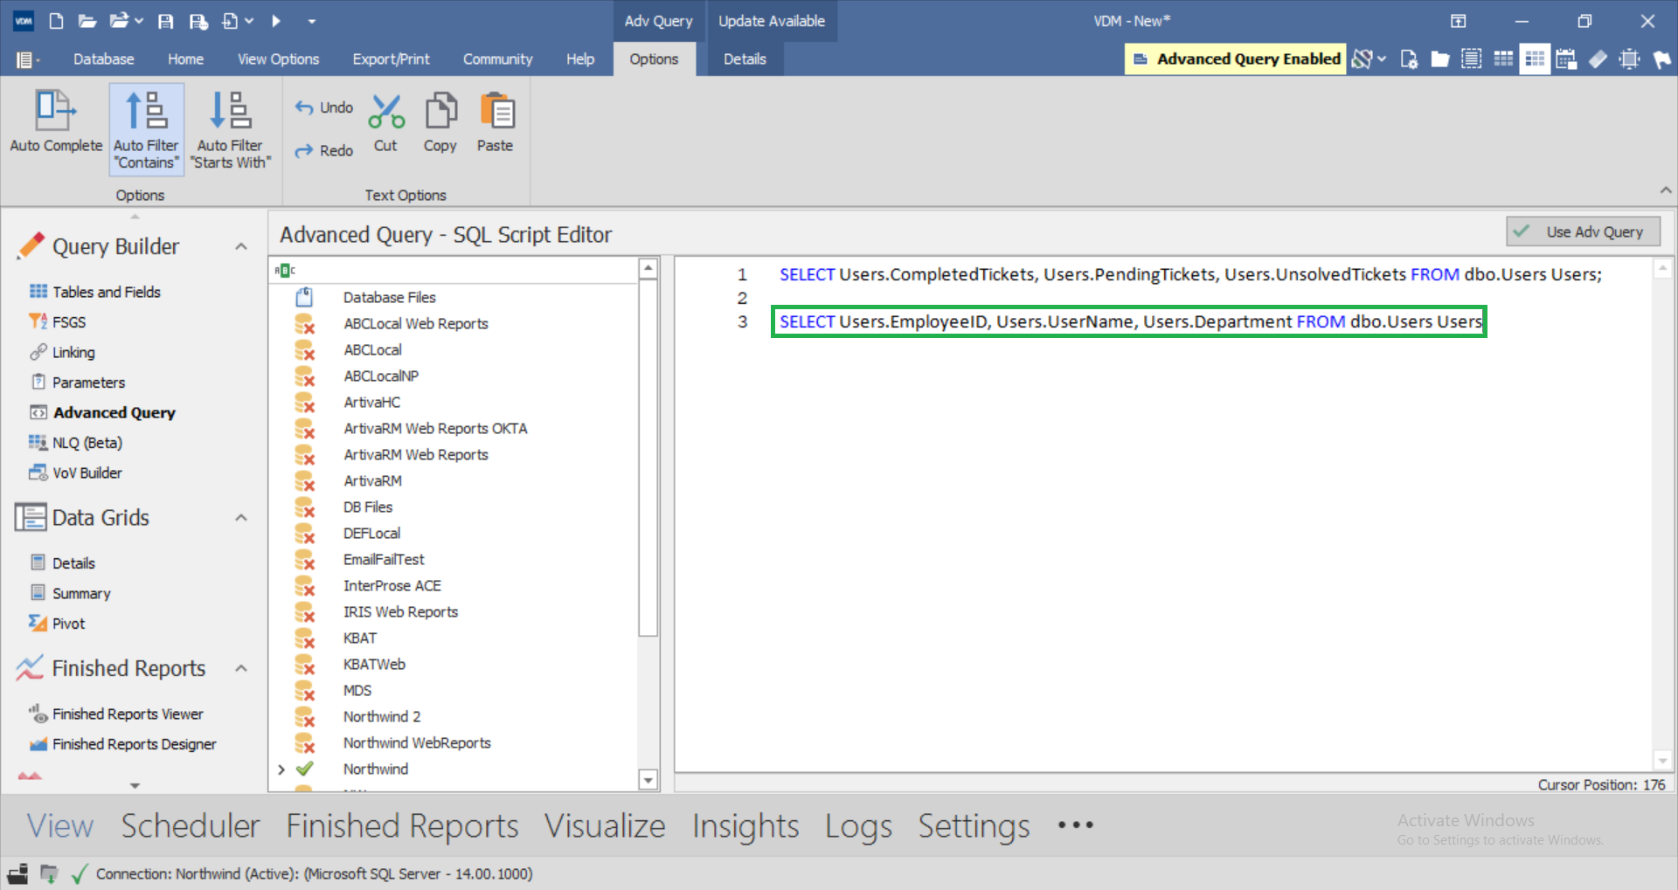Click the Copy icon in Text Options

click(x=440, y=112)
